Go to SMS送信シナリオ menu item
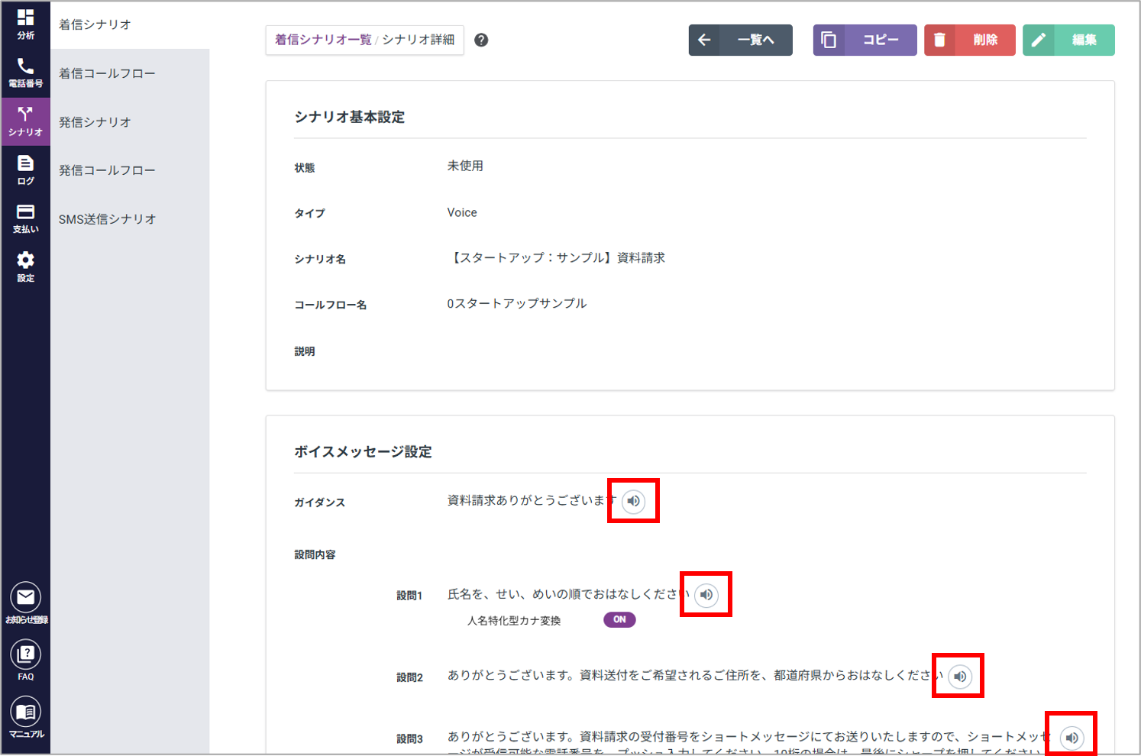1141x756 pixels. click(x=107, y=219)
